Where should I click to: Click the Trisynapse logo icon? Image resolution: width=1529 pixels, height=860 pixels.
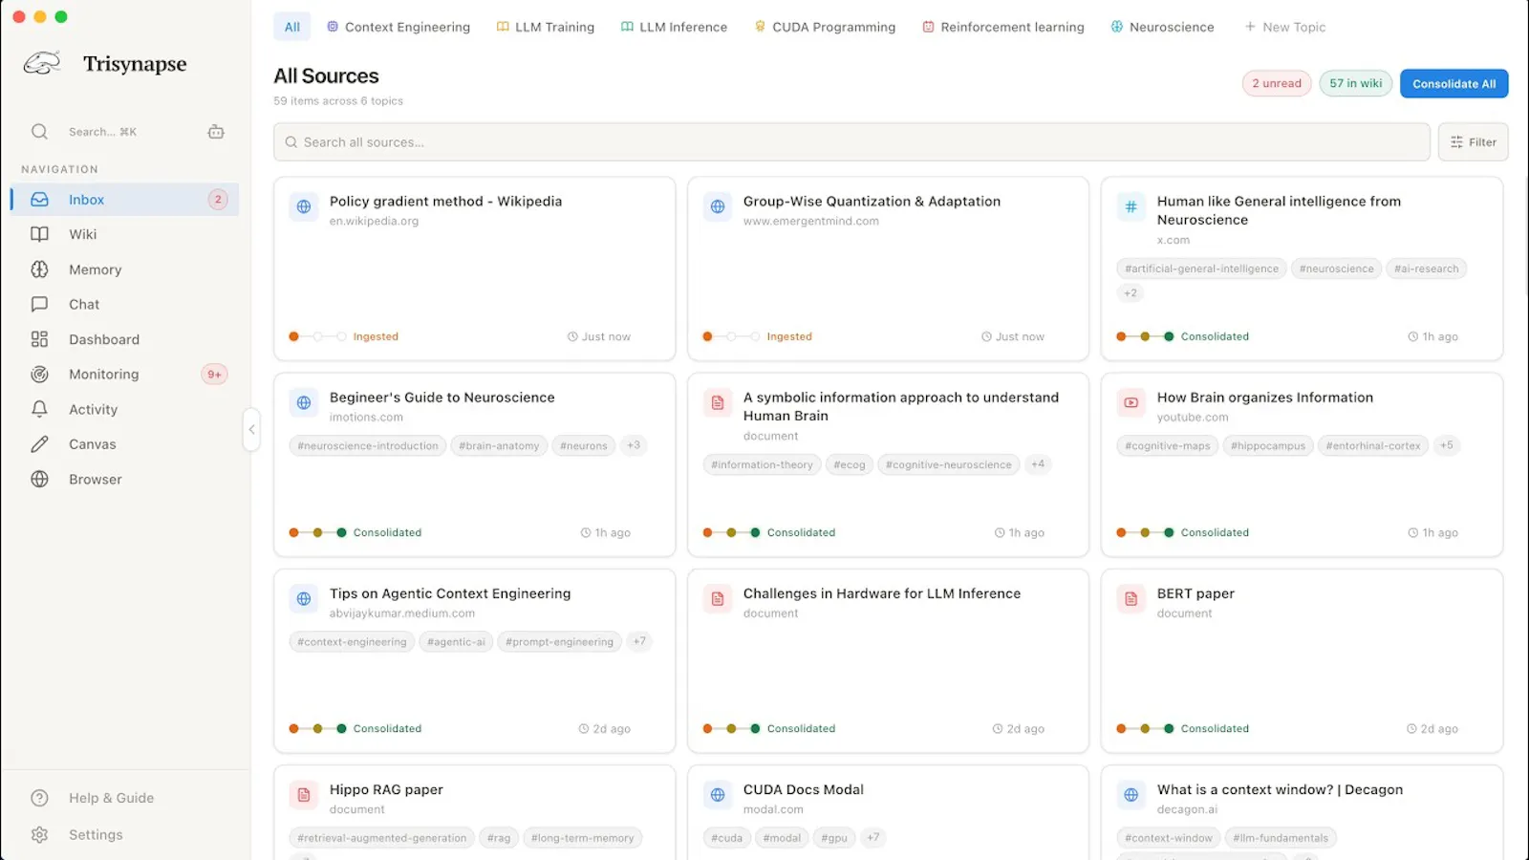click(42, 64)
